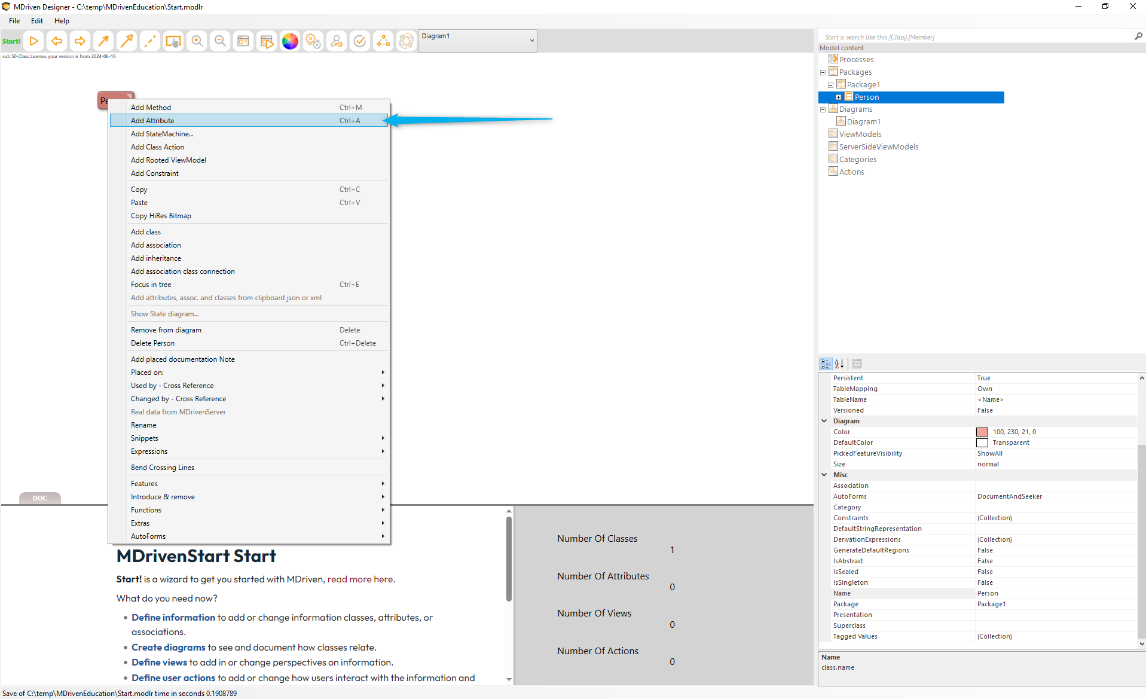Click the orange play triangle toolbar icon

click(34, 41)
